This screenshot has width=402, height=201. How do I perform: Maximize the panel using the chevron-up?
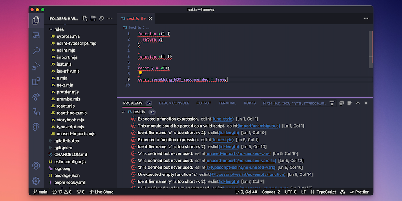358,103
